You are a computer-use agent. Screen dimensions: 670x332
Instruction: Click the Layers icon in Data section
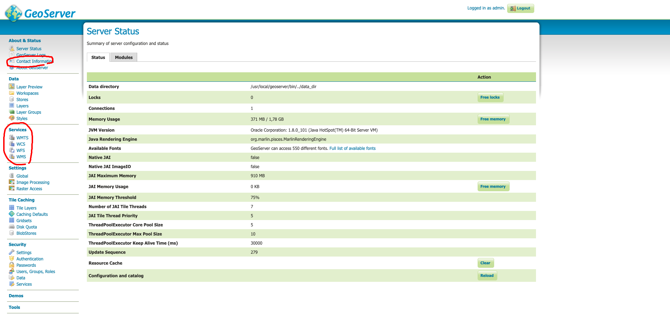tap(12, 106)
